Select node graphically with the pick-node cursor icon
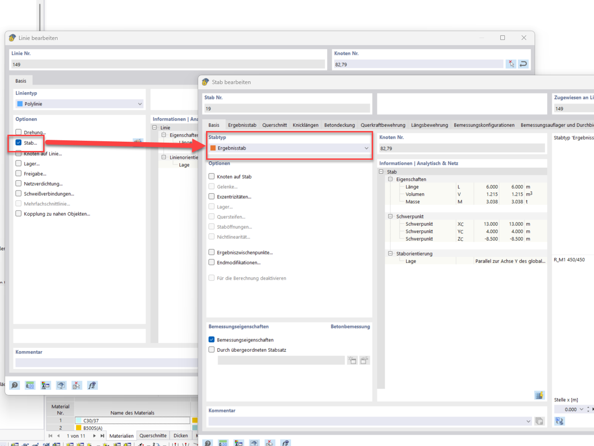 pyautogui.click(x=511, y=64)
